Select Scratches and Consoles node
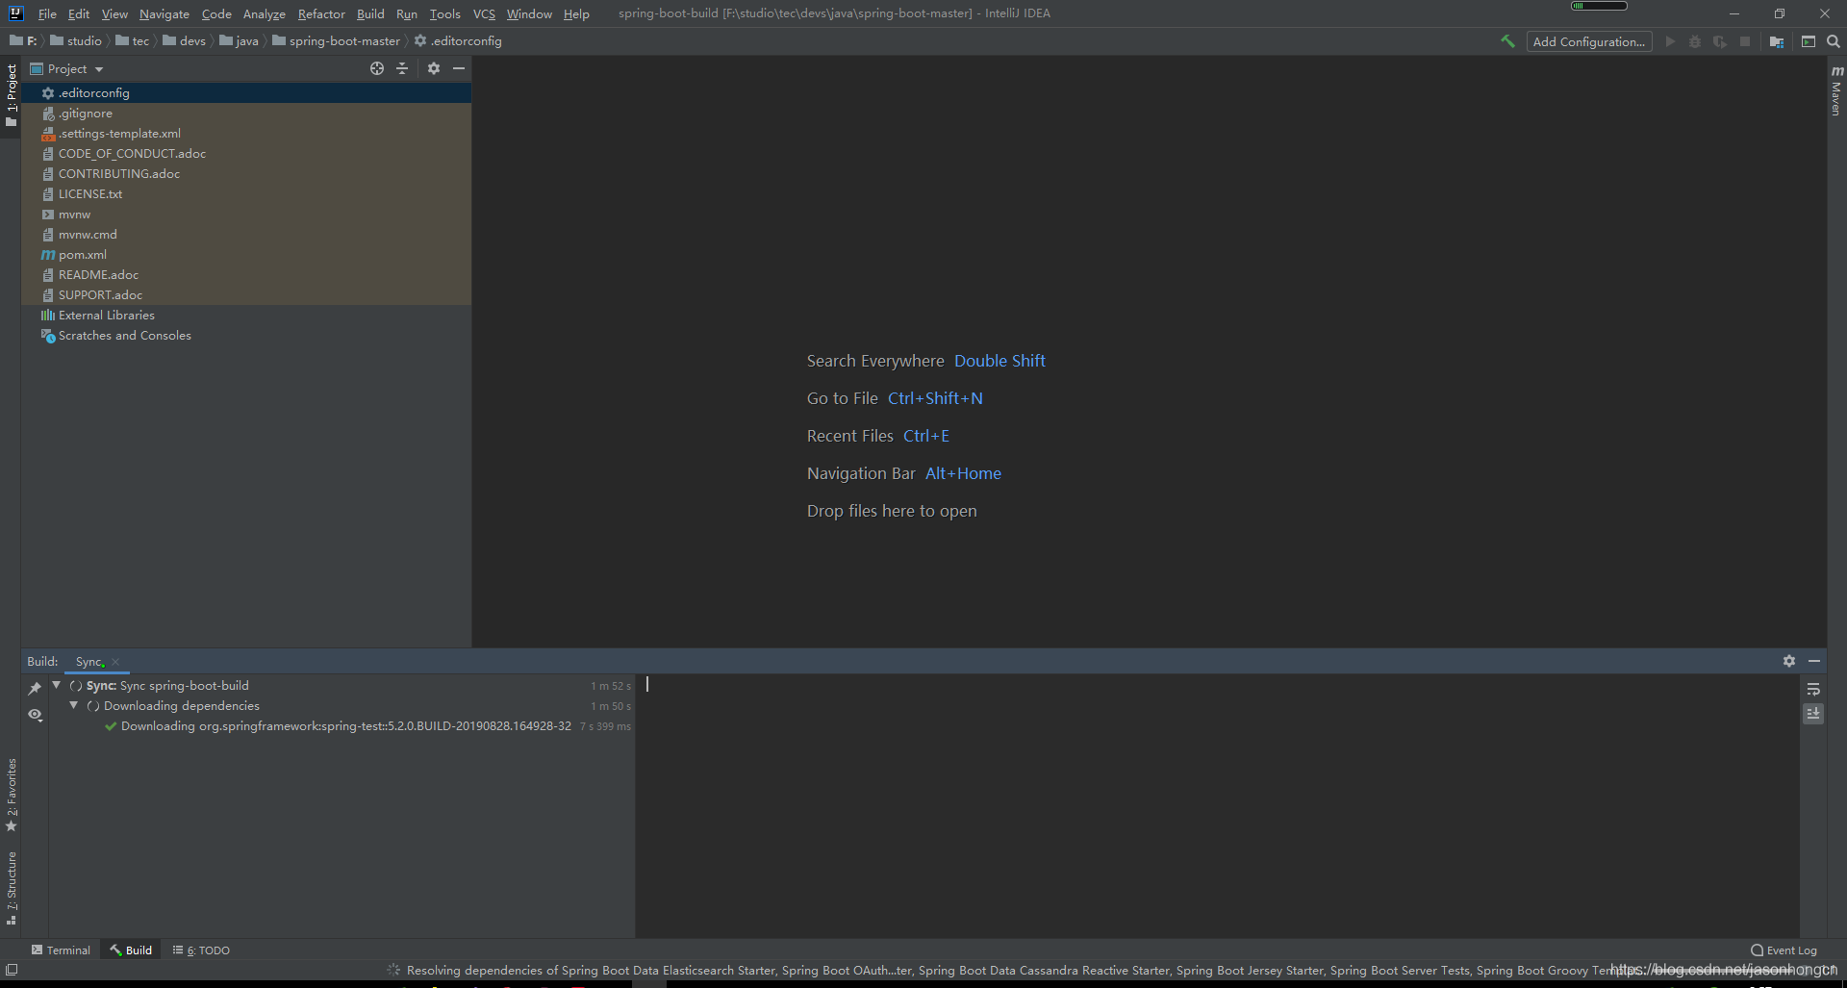This screenshot has height=988, width=1847. (x=246, y=336)
